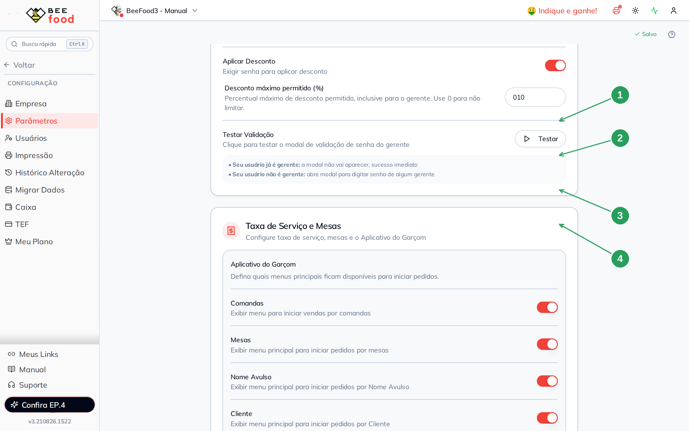Toggle the Nome Avulso switch
This screenshot has width=689, height=431.
click(547, 381)
